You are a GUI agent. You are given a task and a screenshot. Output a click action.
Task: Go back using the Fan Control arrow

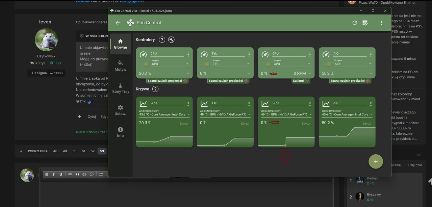click(118, 23)
